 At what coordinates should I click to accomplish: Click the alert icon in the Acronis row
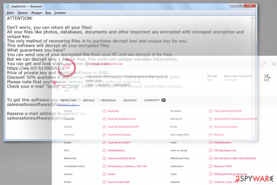[x=104, y=111]
